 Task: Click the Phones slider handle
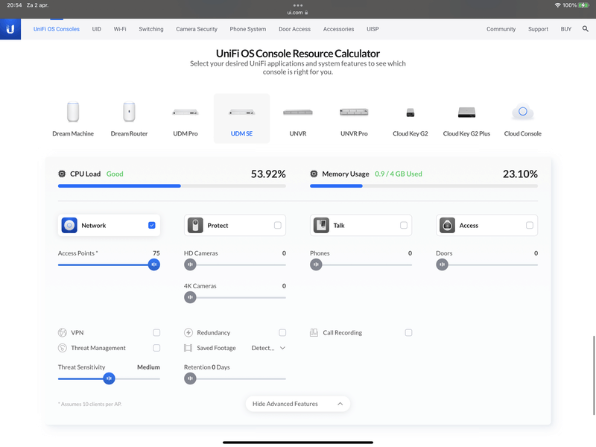[x=316, y=264]
